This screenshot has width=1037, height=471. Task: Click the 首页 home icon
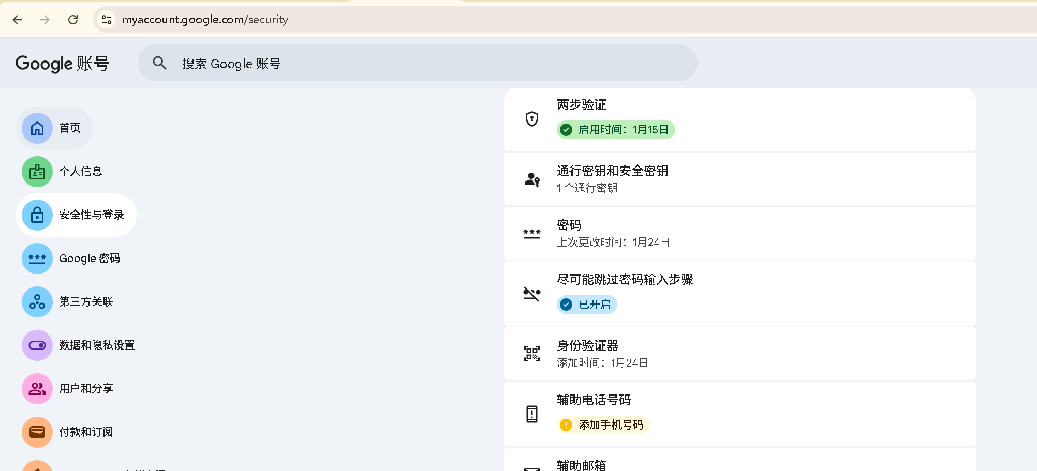click(37, 128)
